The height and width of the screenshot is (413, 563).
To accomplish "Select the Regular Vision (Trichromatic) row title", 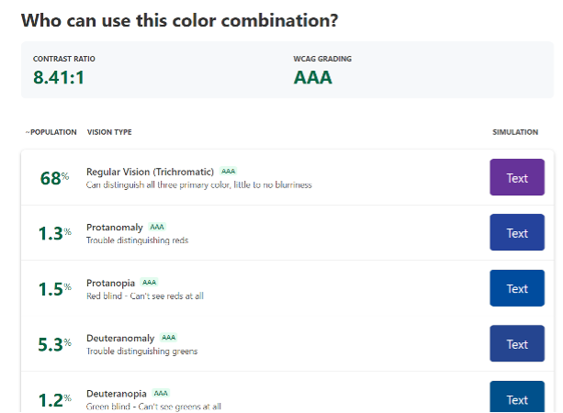I will click(x=150, y=172).
